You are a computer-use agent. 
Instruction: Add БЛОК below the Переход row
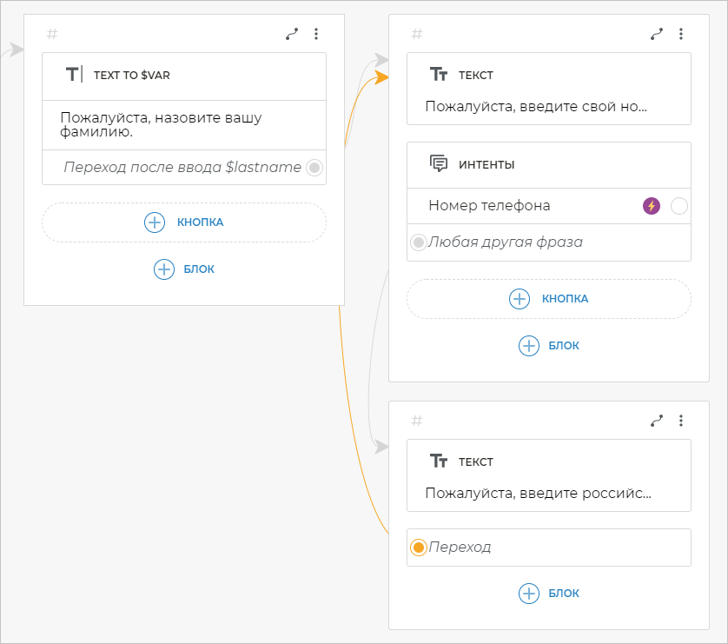coord(549,594)
